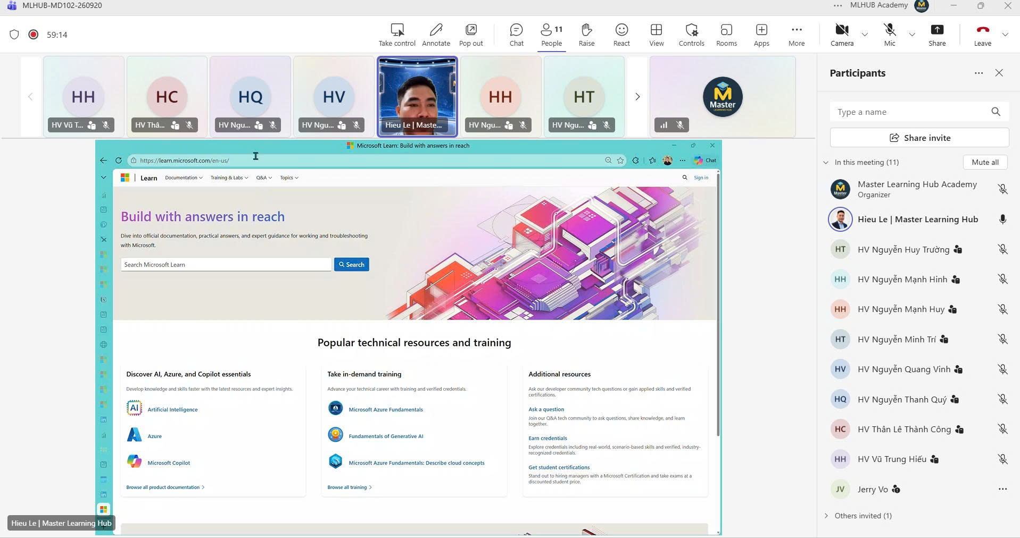Expand the Camera options dropdown arrow
Viewport: 1020px width, 538px height.
pos(865,35)
